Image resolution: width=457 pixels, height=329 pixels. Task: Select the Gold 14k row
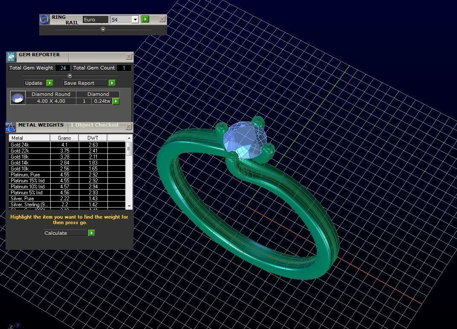[67, 163]
